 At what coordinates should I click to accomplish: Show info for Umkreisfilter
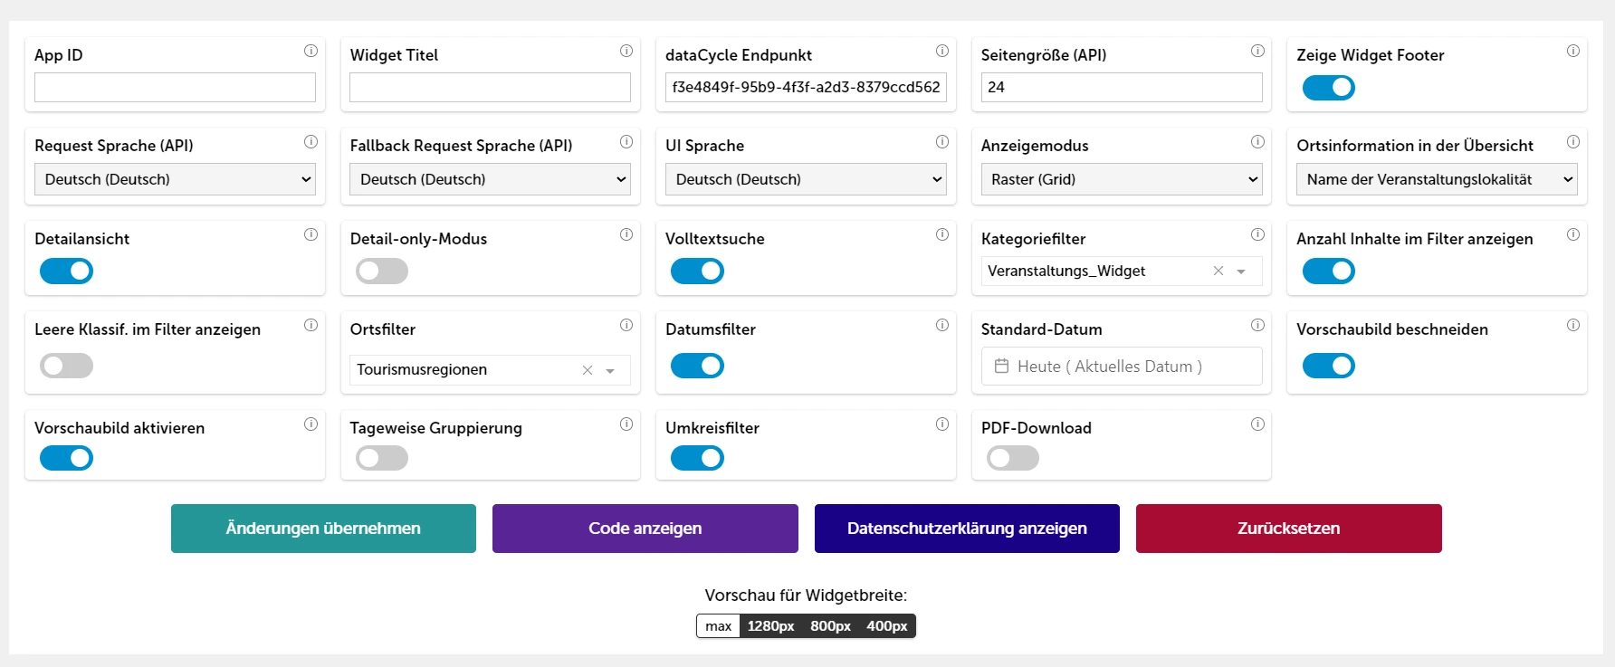941,424
